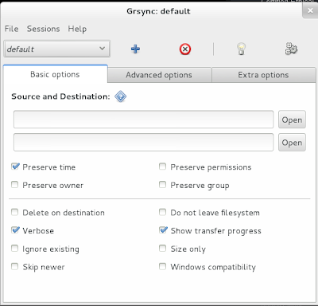
Task: Switch to the Basic options tab
Action: tap(55, 74)
